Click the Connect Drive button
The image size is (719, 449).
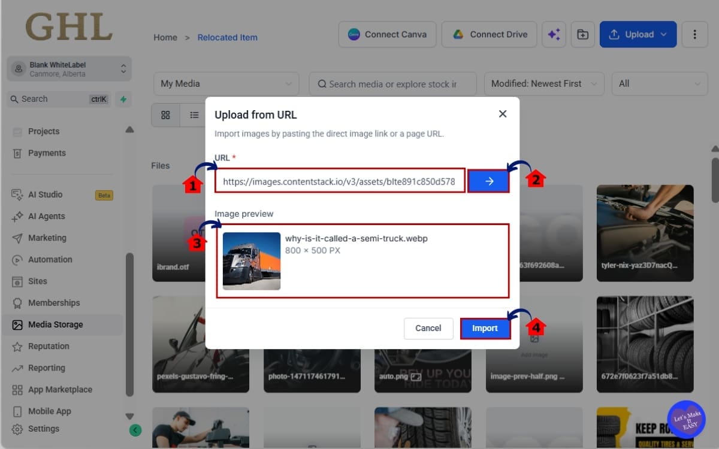coord(490,35)
